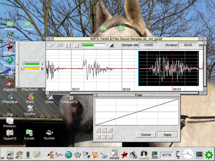This screenshot has width=215, height=161.
Task: Launch !Draw from the desktop
Action: click(49, 99)
